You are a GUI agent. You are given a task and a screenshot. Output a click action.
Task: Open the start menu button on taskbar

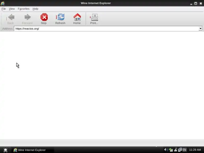point(5,150)
